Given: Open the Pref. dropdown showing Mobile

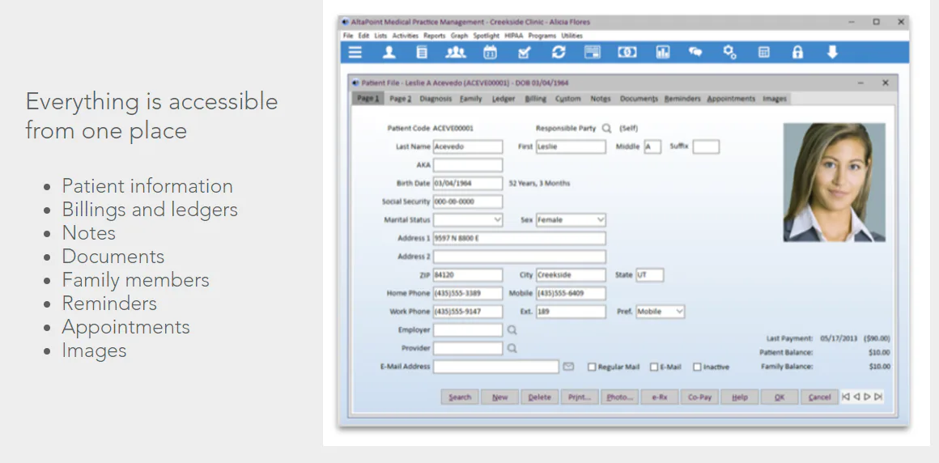Looking at the screenshot, I should pos(660,312).
